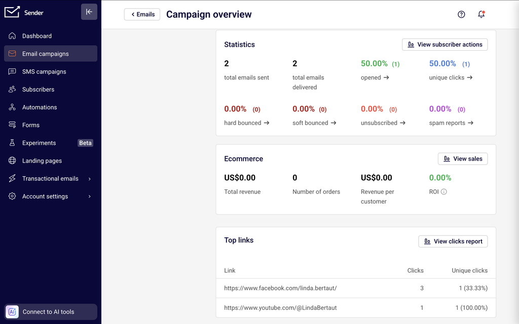The width and height of the screenshot is (519, 324).
Task: Click the unsubscribed label
Action: [379, 123]
